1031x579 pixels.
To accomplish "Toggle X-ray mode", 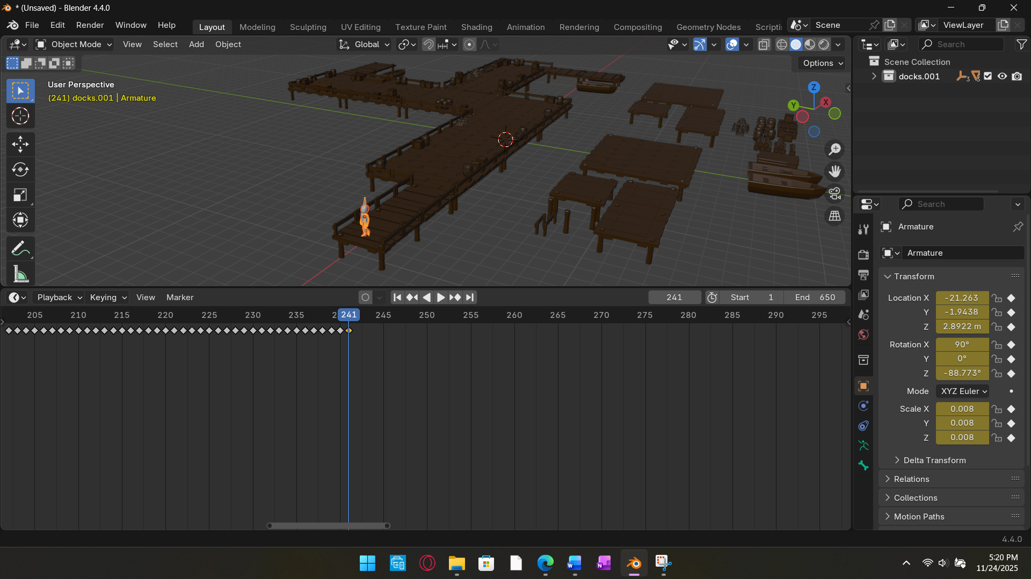I will [764, 44].
